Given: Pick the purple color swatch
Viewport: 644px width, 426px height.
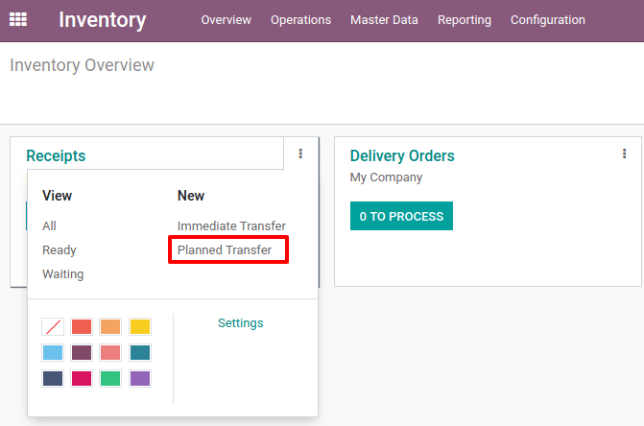Looking at the screenshot, I should [140, 378].
